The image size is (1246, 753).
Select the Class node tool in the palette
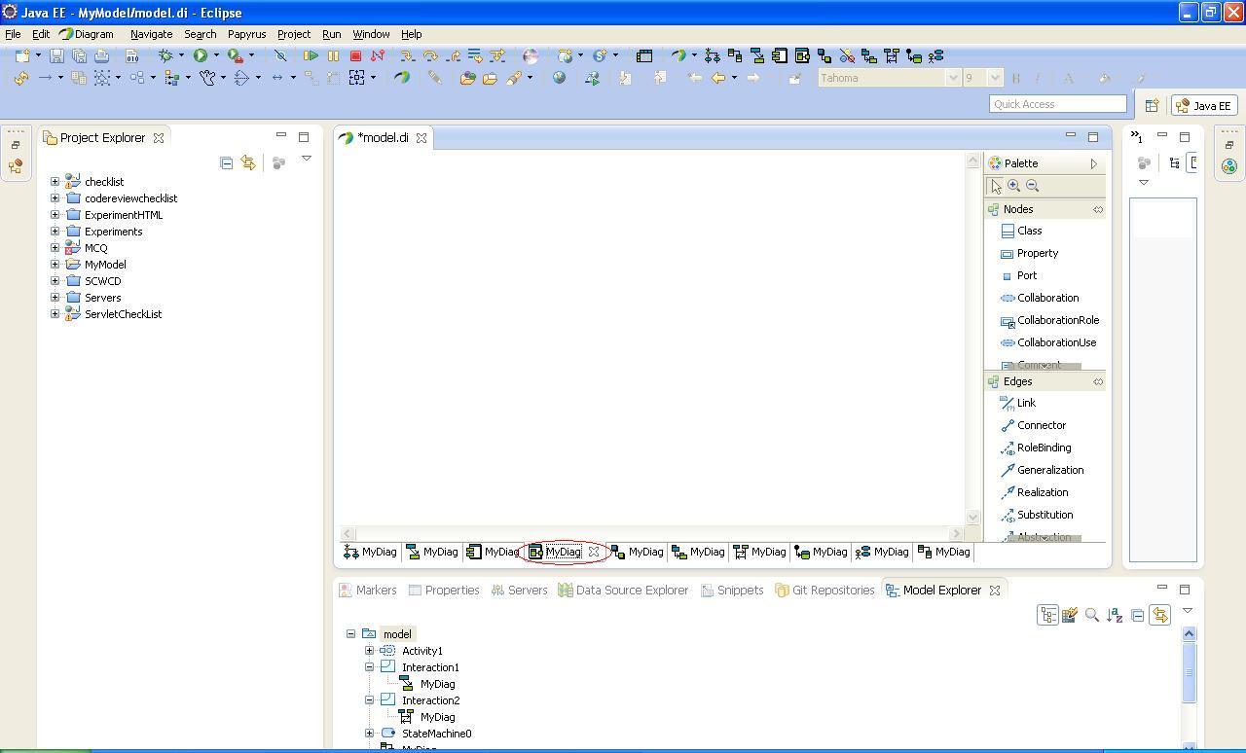pos(1021,231)
